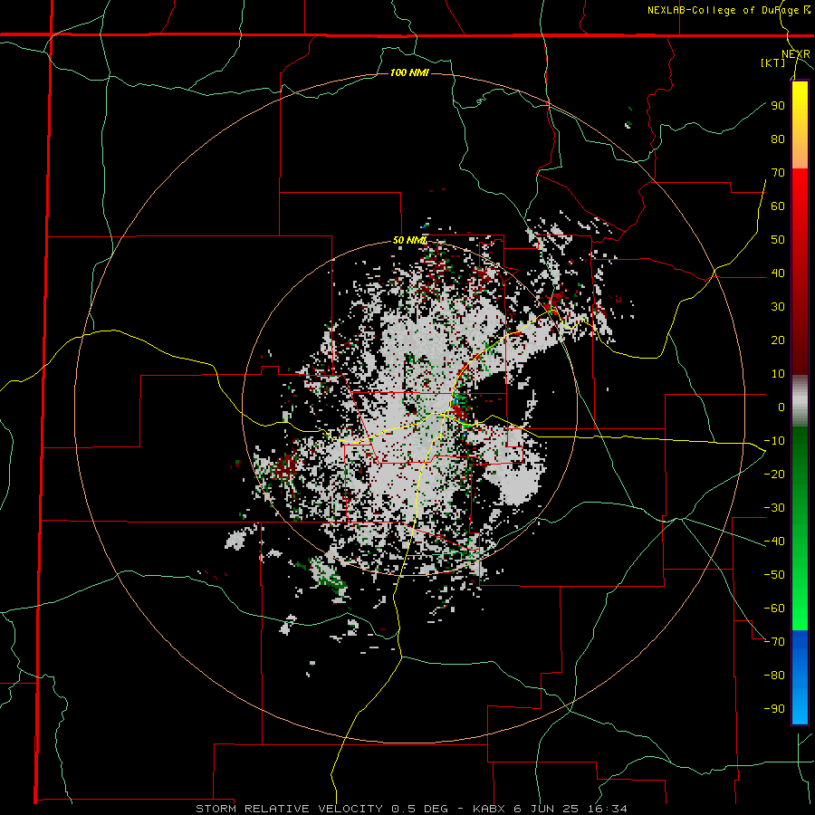This screenshot has height=815, width=815.
Task: Click the -20 value on the velocity scale
Action: point(774,474)
